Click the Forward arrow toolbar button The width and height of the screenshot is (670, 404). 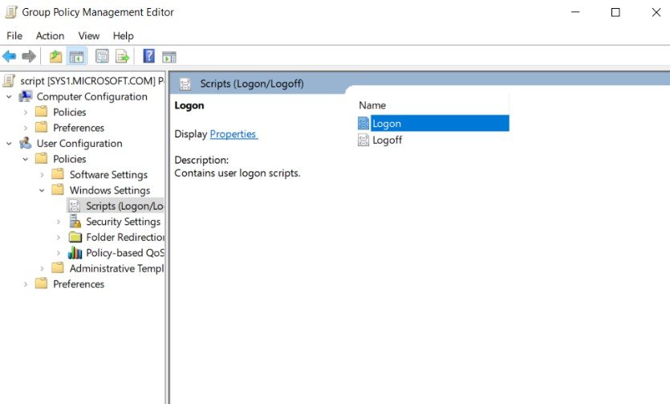pos(29,56)
